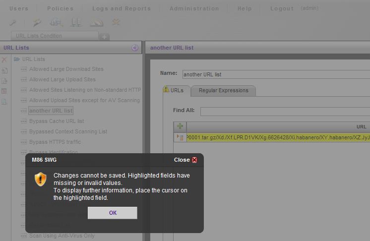This screenshot has height=241, width=370.
Task: Select Allowed Large Download Sites list
Action: 66,69
